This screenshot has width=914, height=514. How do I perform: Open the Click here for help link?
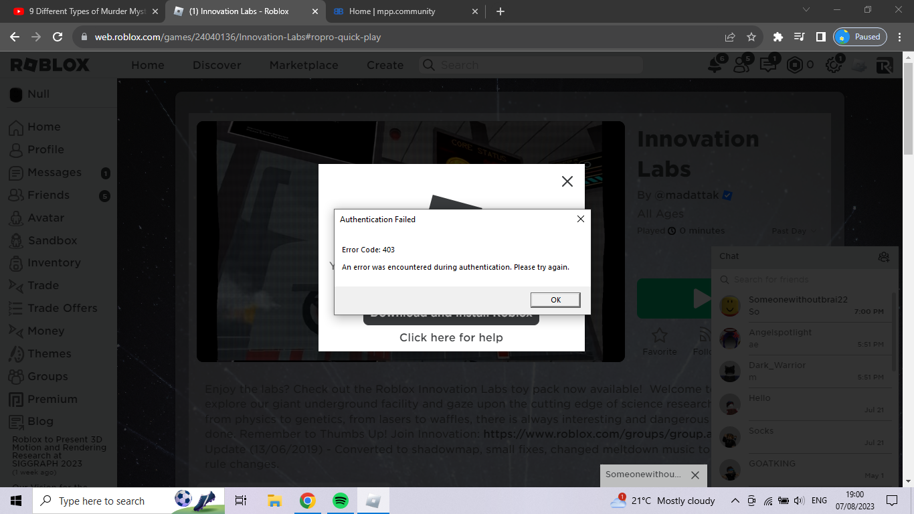(x=451, y=337)
